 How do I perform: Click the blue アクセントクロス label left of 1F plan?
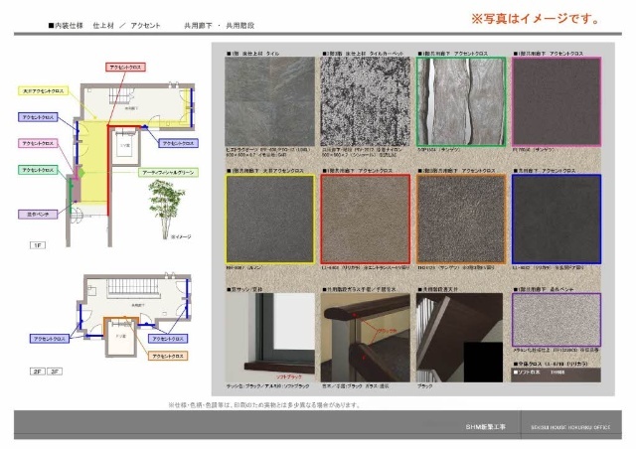pyautogui.click(x=38, y=117)
